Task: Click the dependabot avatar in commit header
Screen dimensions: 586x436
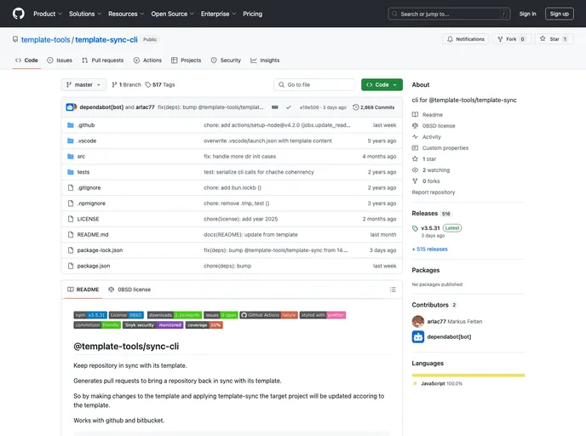Action: tap(70, 107)
